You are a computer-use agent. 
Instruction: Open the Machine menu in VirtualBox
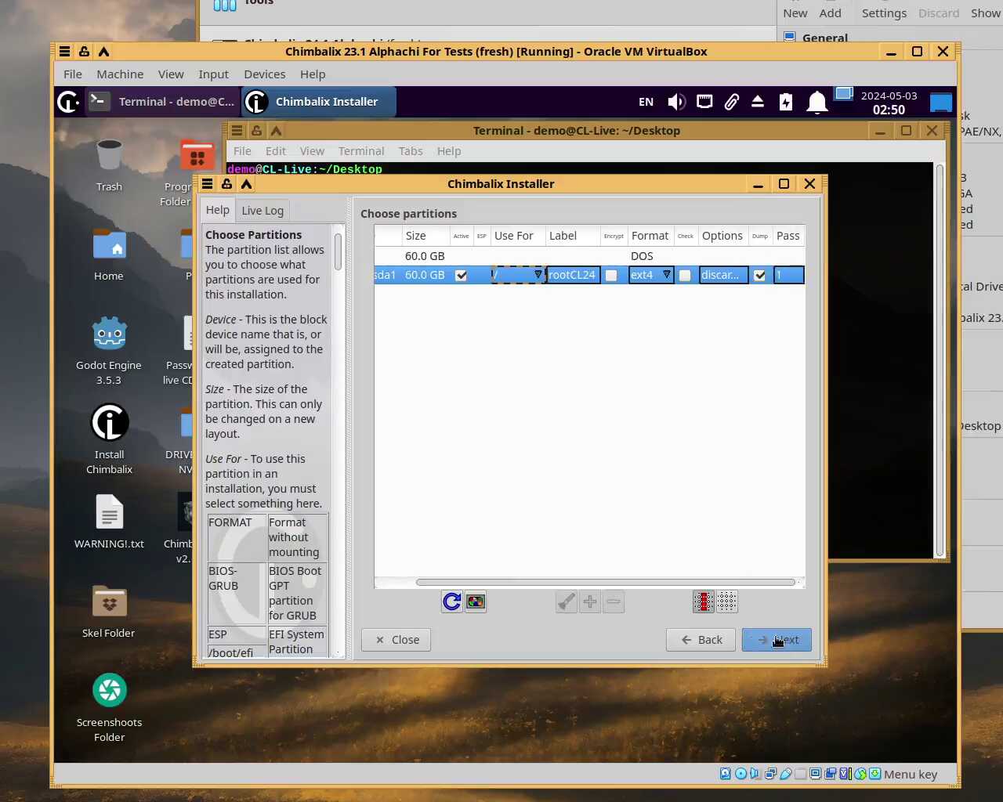(x=120, y=74)
